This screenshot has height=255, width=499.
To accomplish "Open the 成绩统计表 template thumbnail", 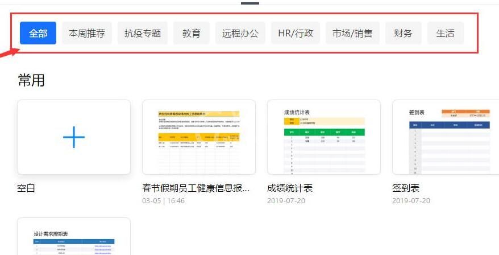I will (324, 137).
